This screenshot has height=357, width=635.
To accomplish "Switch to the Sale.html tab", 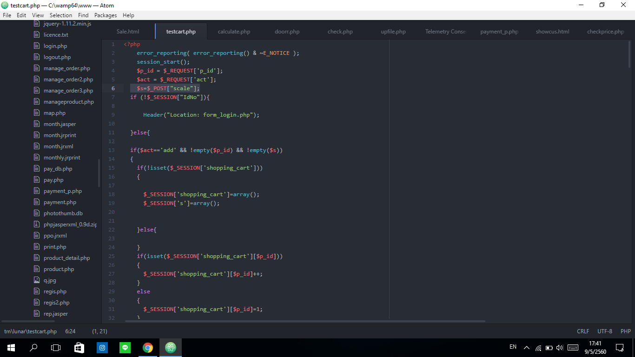I will pyautogui.click(x=128, y=32).
